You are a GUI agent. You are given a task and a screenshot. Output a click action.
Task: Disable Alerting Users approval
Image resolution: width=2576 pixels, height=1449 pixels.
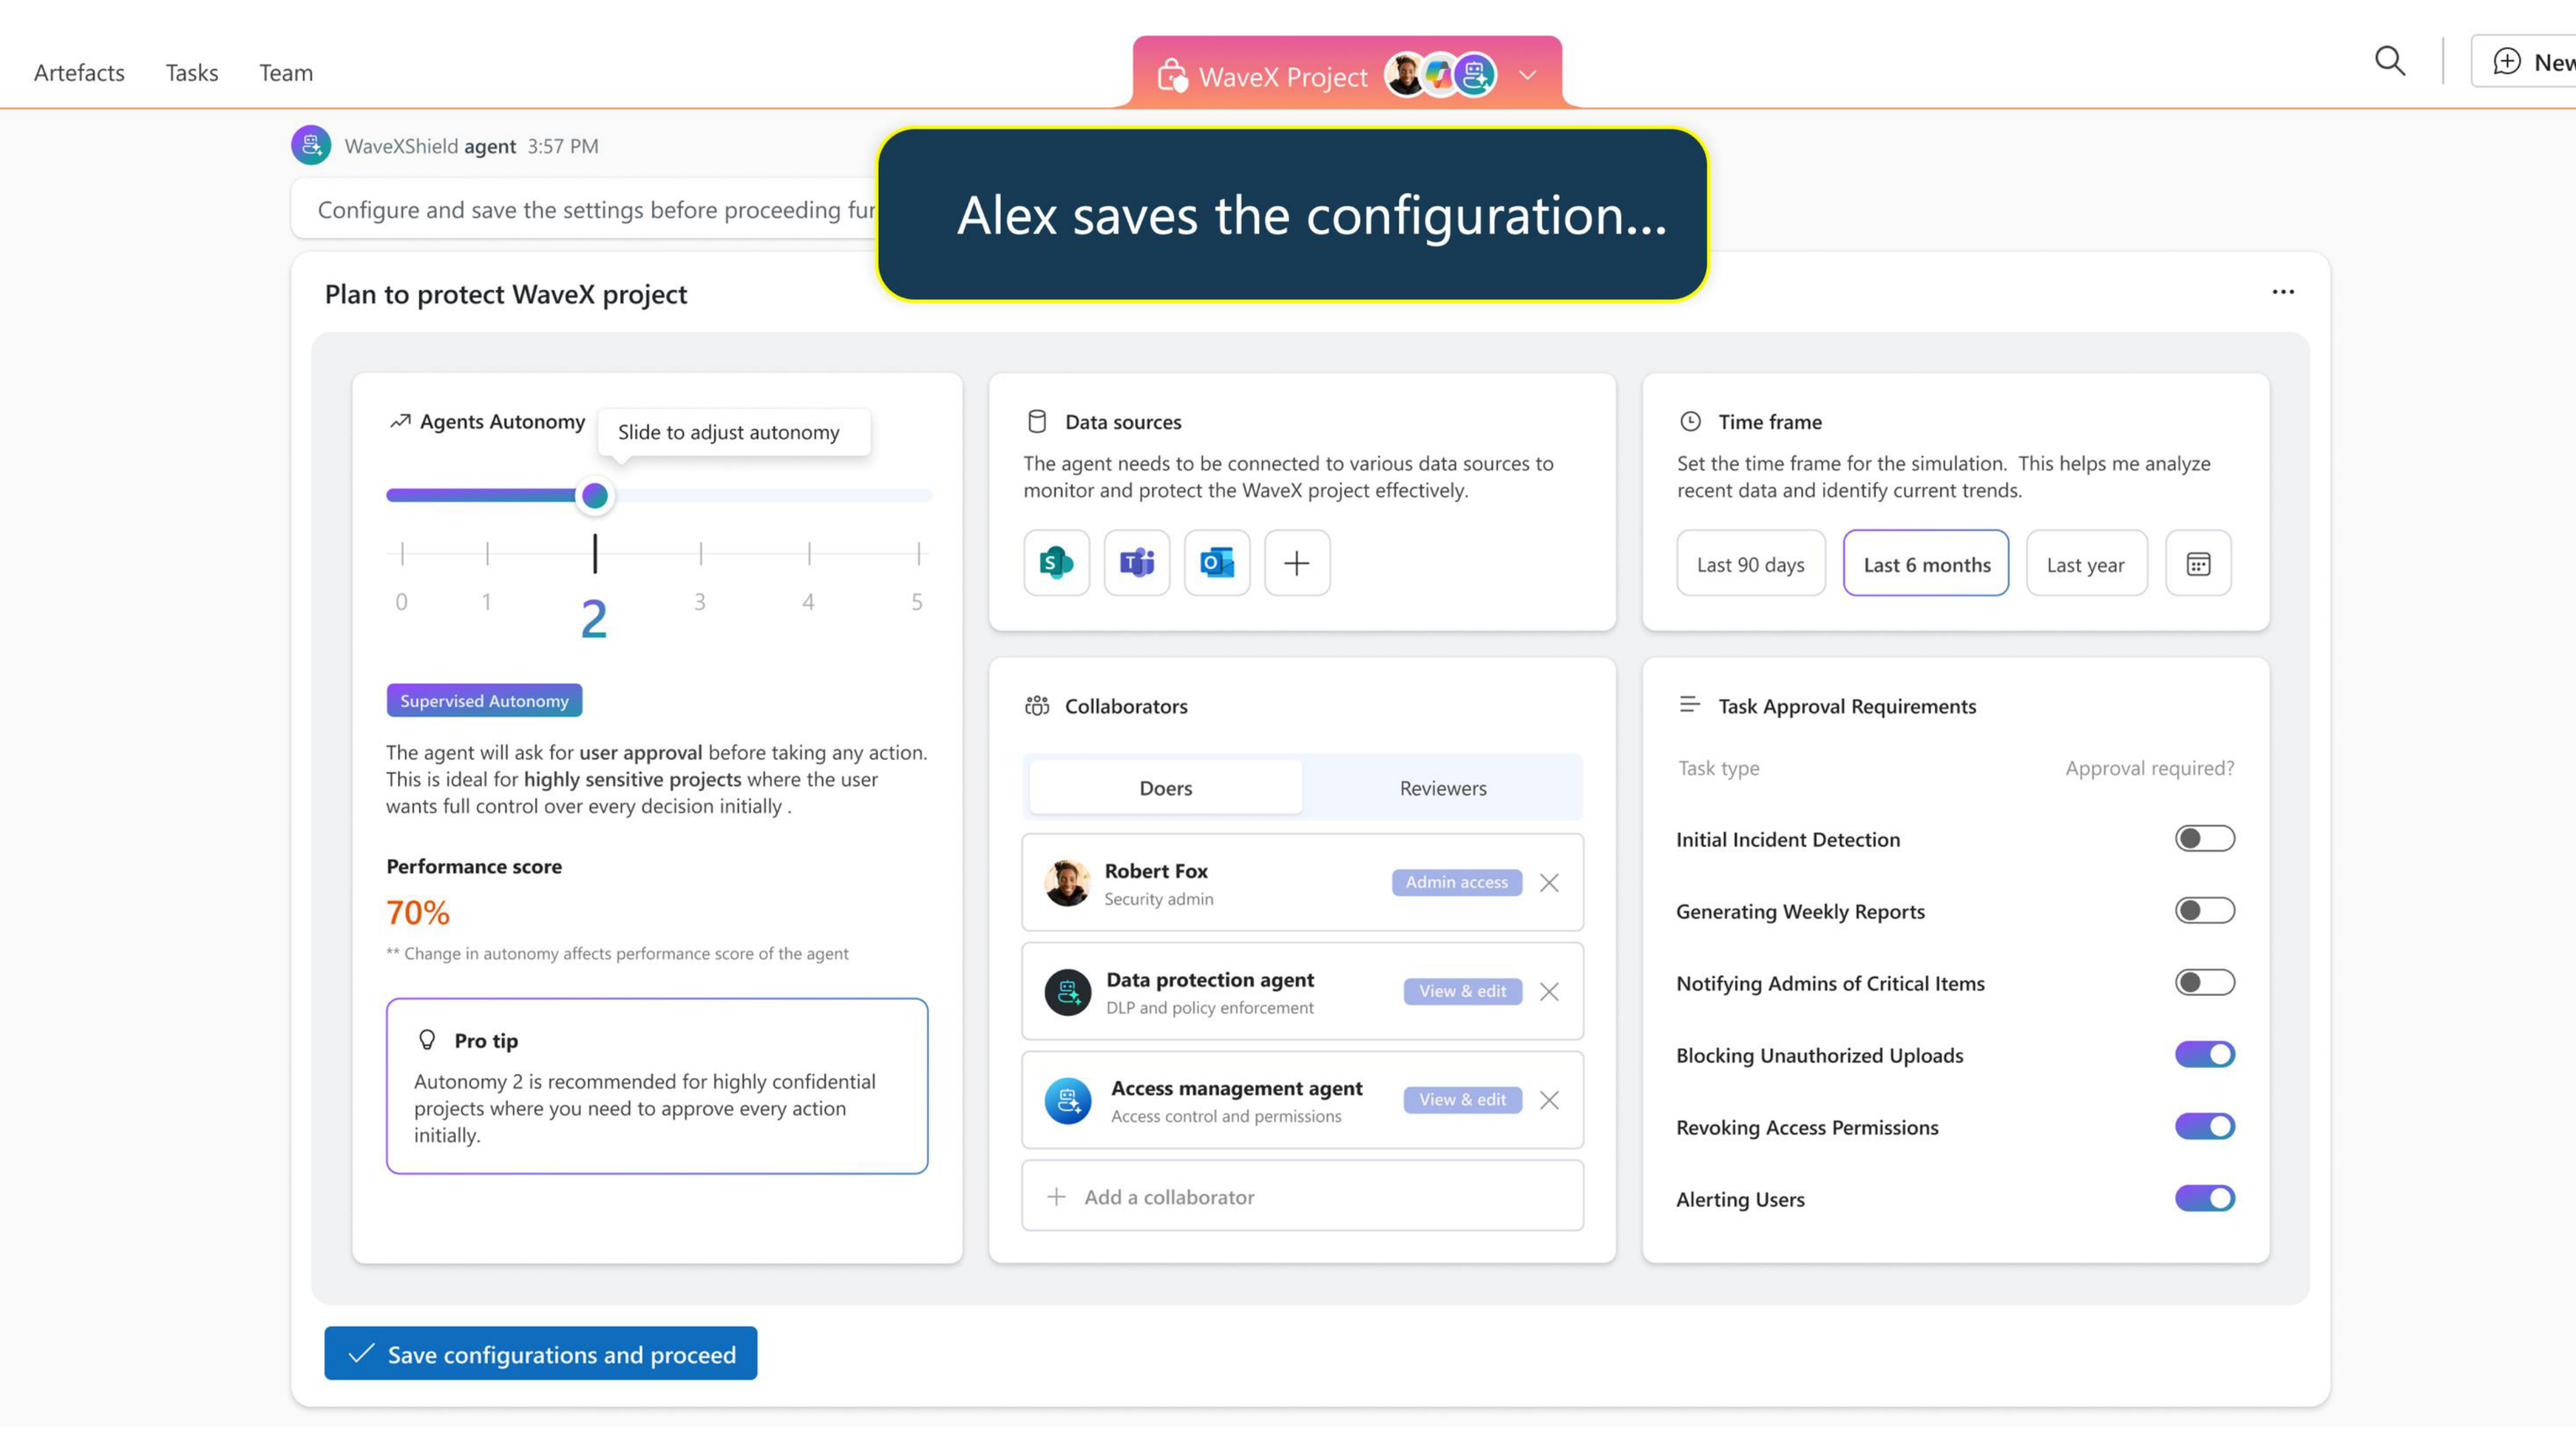tap(2204, 1198)
